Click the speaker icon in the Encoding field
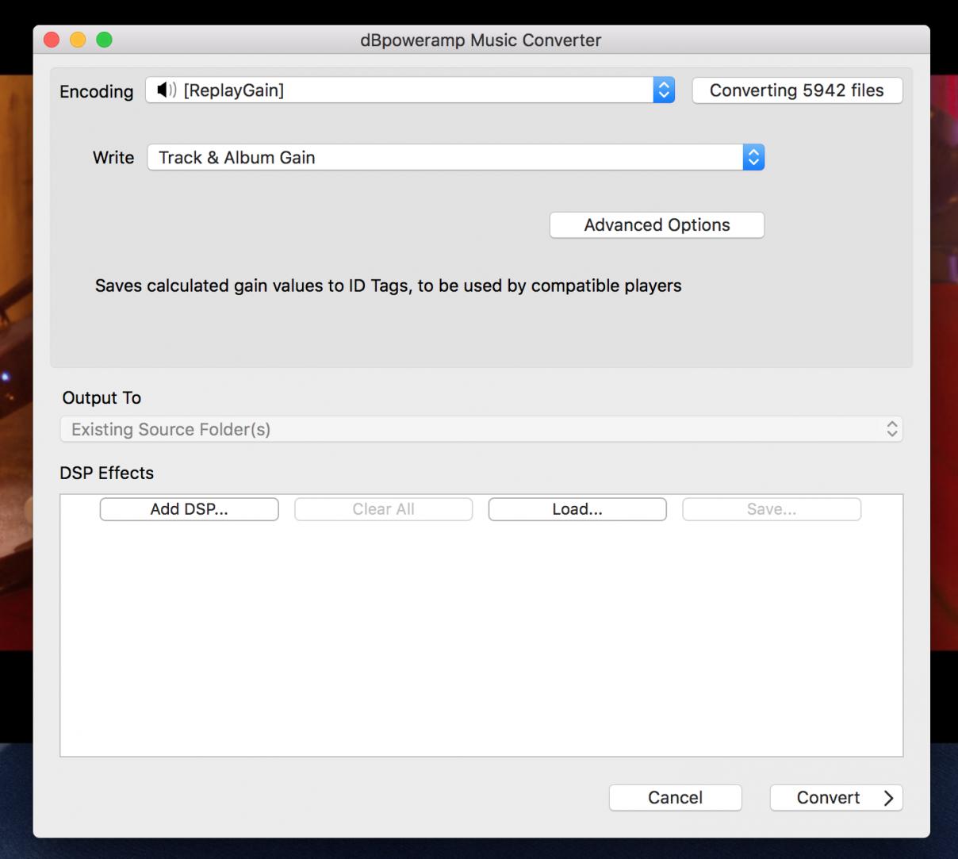Viewport: 958px width, 859px height. (167, 90)
